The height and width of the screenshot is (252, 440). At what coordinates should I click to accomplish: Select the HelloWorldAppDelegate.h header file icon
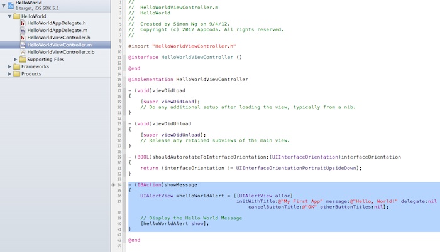[x=23, y=23]
